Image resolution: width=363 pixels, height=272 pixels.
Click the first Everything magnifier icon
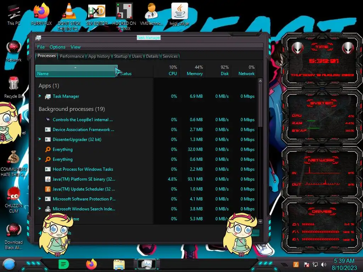click(48, 149)
